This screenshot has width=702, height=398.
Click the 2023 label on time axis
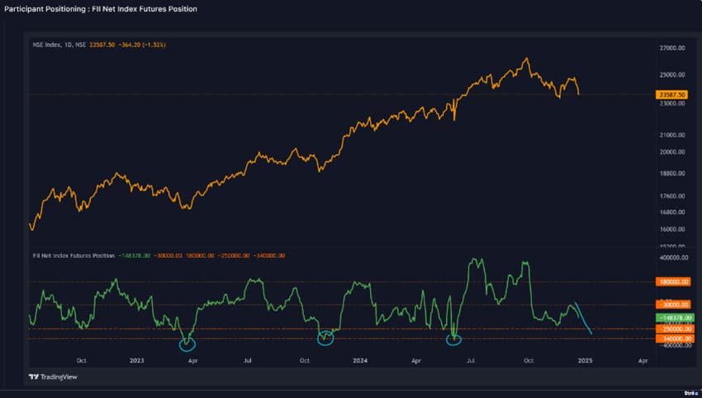[x=136, y=360]
